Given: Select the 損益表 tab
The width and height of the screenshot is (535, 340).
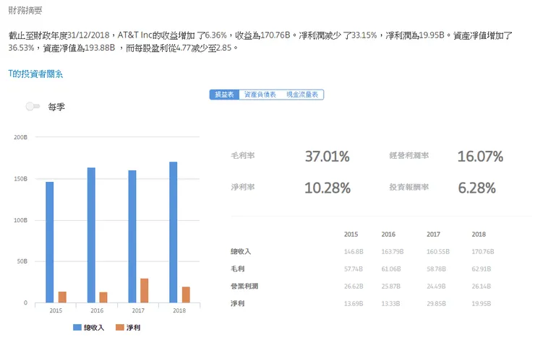Looking at the screenshot, I should [x=224, y=95].
